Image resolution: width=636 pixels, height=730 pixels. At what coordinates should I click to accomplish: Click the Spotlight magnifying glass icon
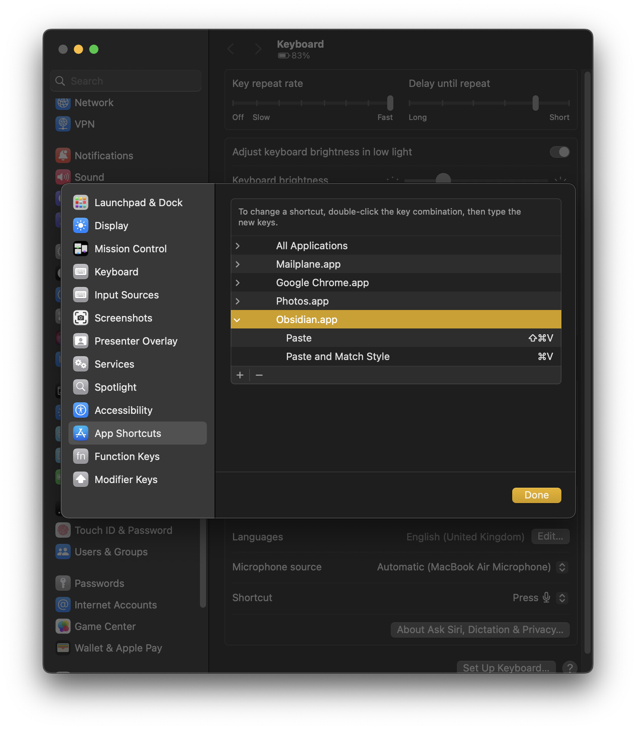(81, 387)
